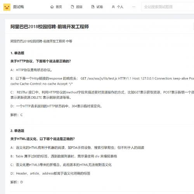
Task: Click the answer text 解析: D
Action: [17, 182]
